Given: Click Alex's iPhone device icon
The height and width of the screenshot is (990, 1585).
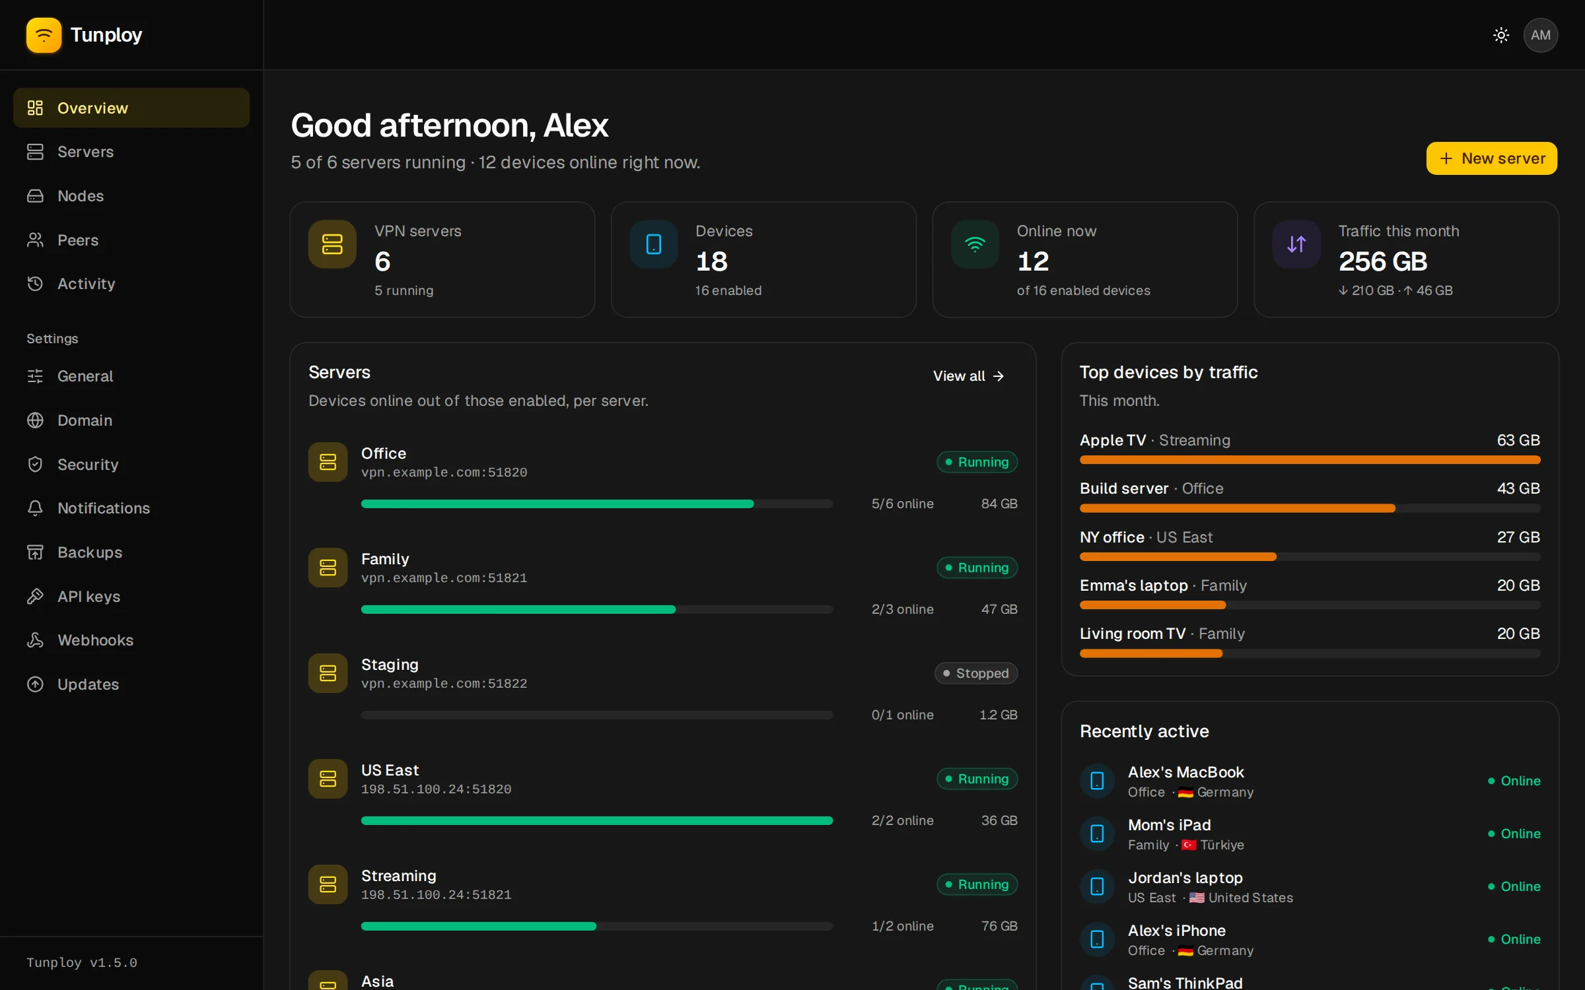Looking at the screenshot, I should pyautogui.click(x=1097, y=939).
